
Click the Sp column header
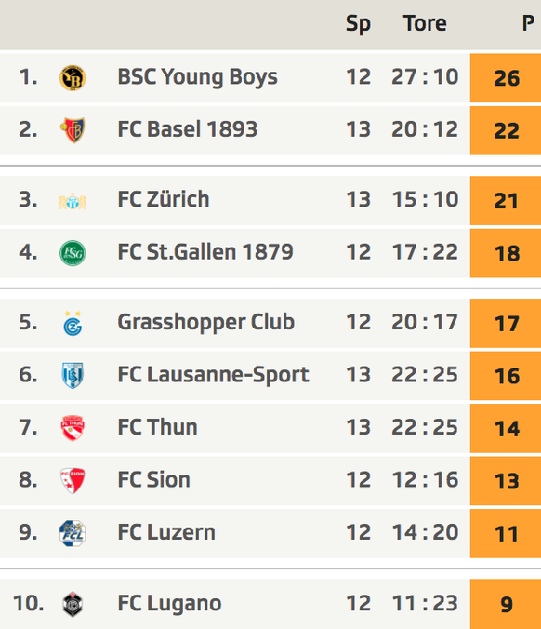[358, 24]
